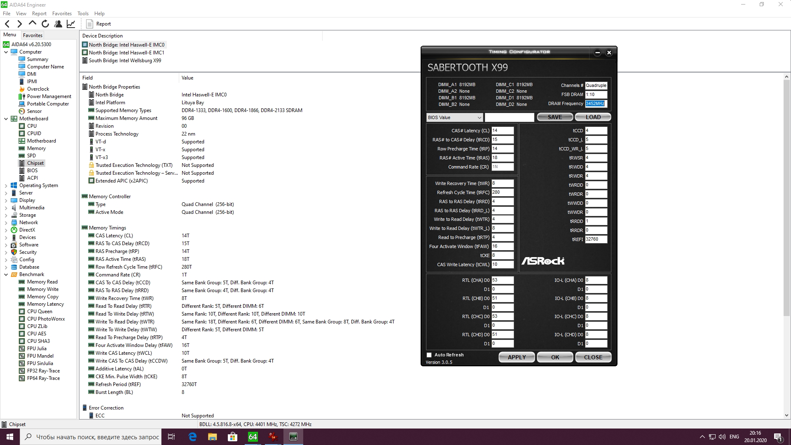The width and height of the screenshot is (791, 445).
Task: Select North Bridge: Intel Haswell-E IMC1 entry
Action: 126,53
